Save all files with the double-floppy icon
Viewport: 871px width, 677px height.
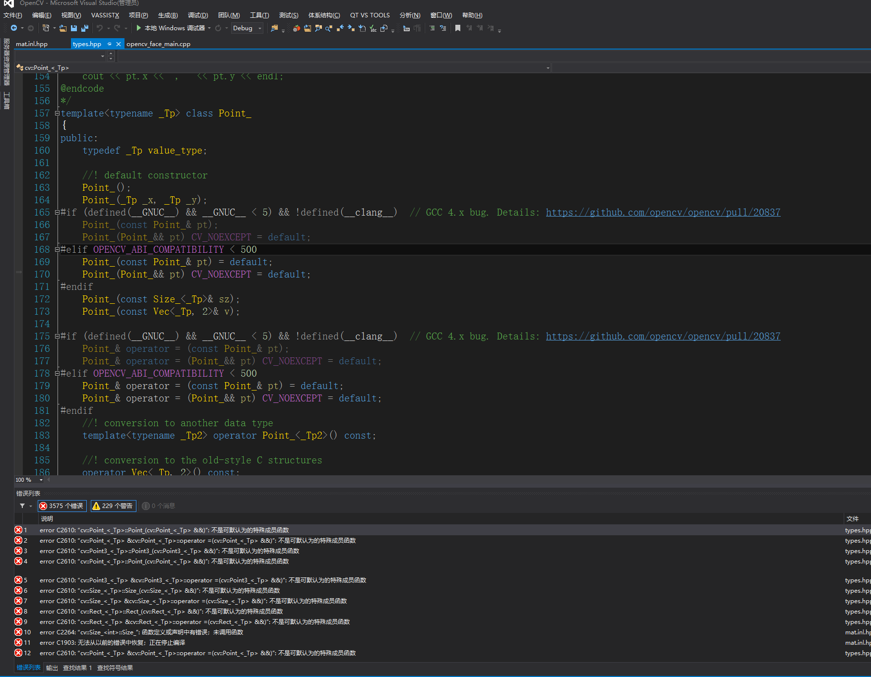[x=85, y=28]
